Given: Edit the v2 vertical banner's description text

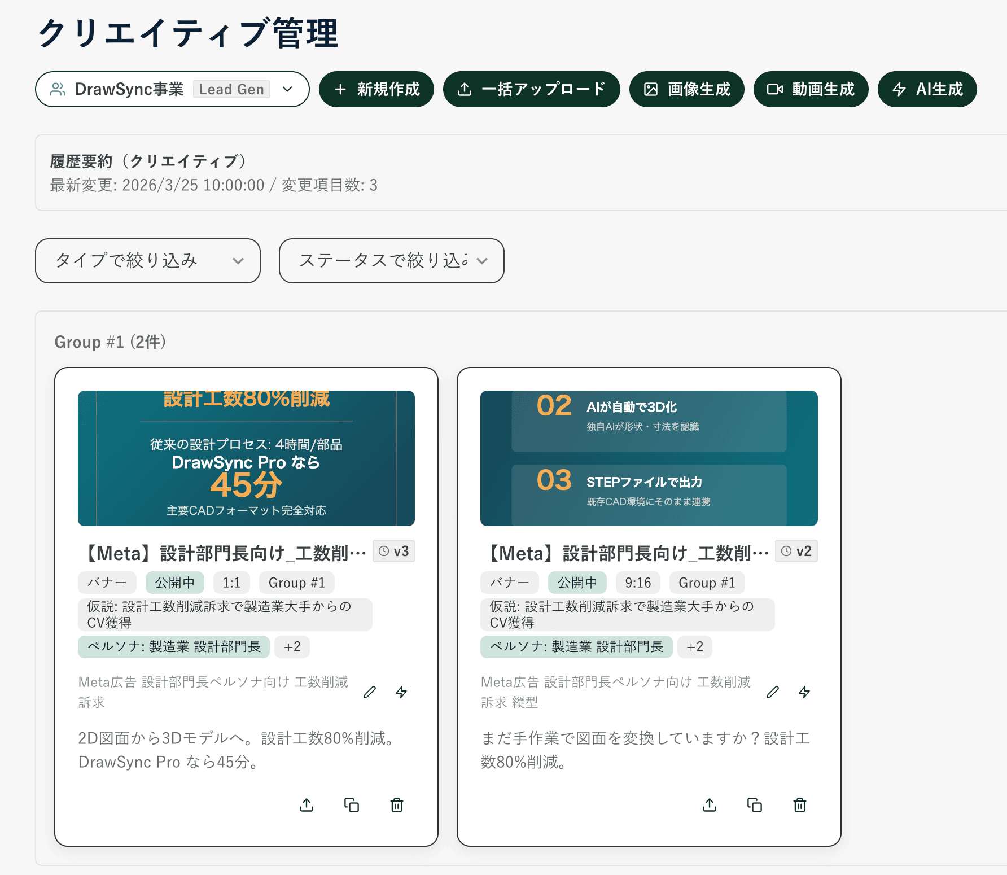Looking at the screenshot, I should pyautogui.click(x=772, y=692).
